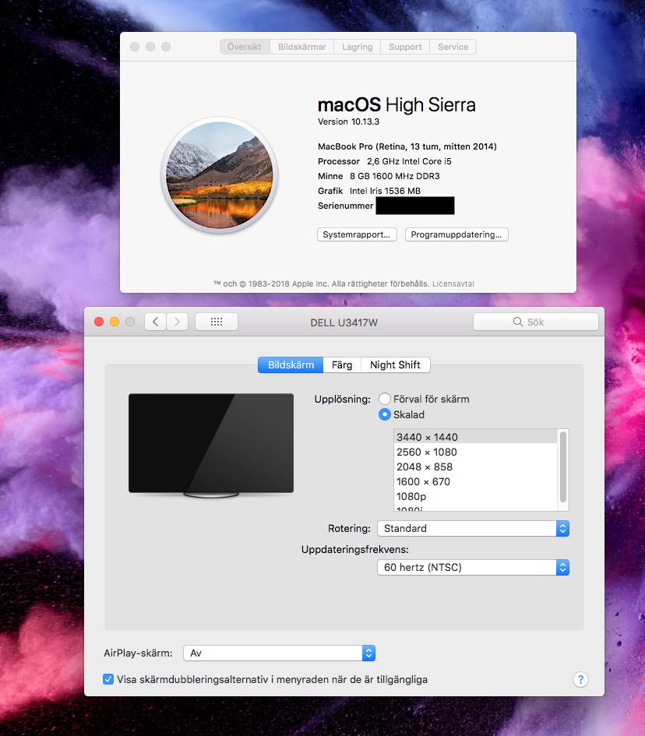Click the resolution list scrollbar
Image resolution: width=645 pixels, height=736 pixels.
(563, 467)
